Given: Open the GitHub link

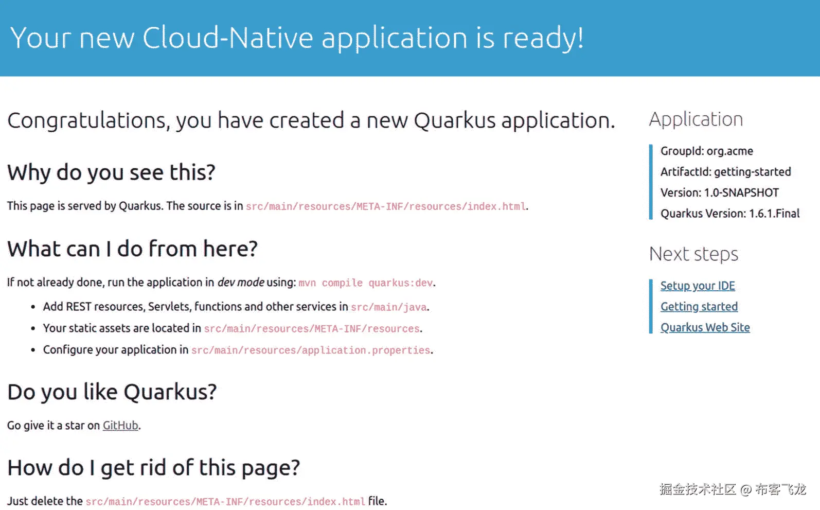Looking at the screenshot, I should click(x=120, y=426).
